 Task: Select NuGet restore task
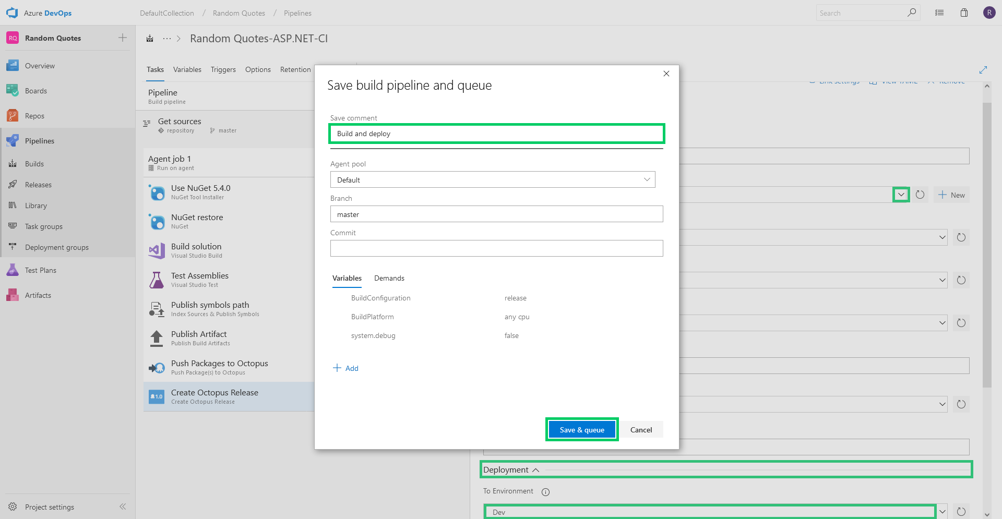point(229,221)
